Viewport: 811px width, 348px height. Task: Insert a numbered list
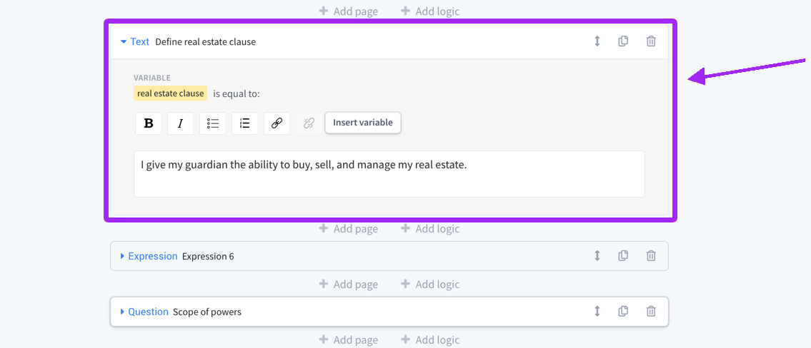244,123
